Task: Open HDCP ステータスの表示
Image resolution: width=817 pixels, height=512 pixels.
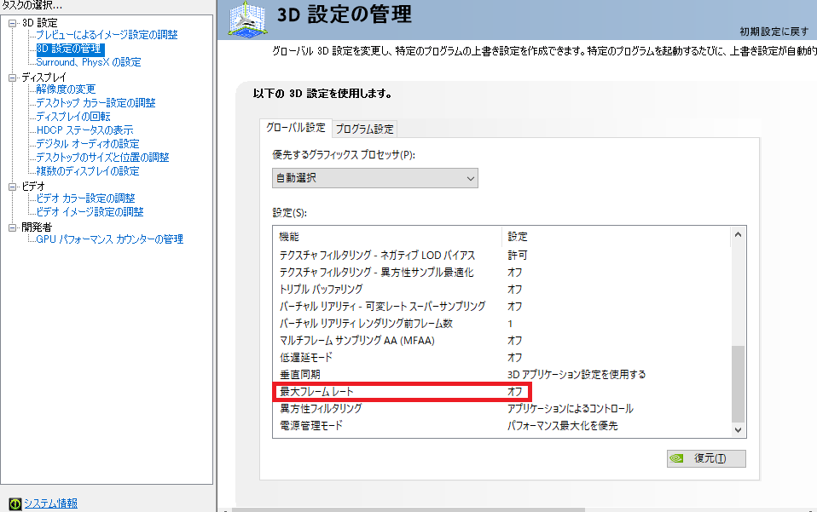Action: point(85,130)
